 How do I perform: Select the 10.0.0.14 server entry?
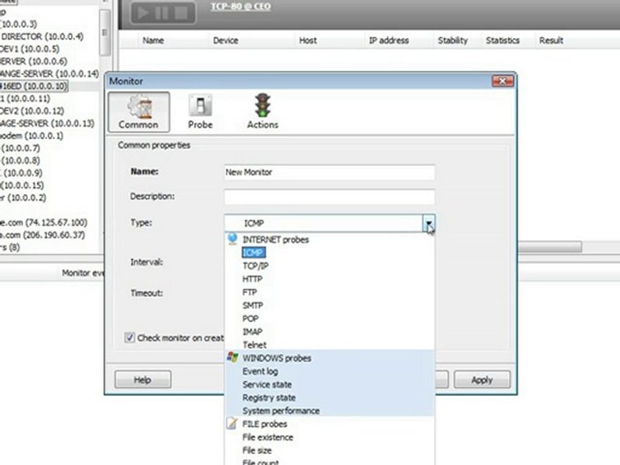[50, 74]
